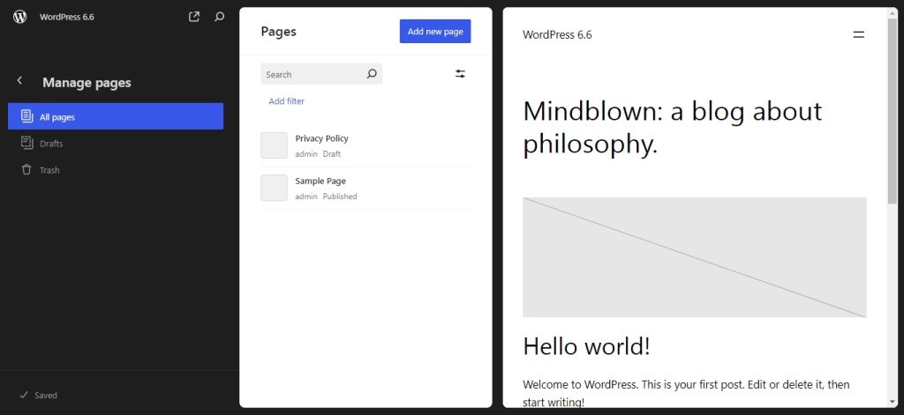This screenshot has width=904, height=415.
Task: Open the command palette search icon
Action: click(219, 17)
